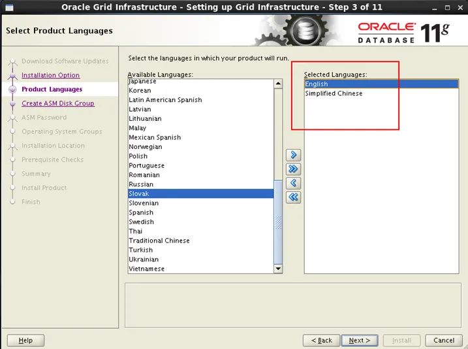Go to Create ASM Disk Group step
Image resolution: width=468 pixels, height=349 pixels.
(x=58, y=103)
